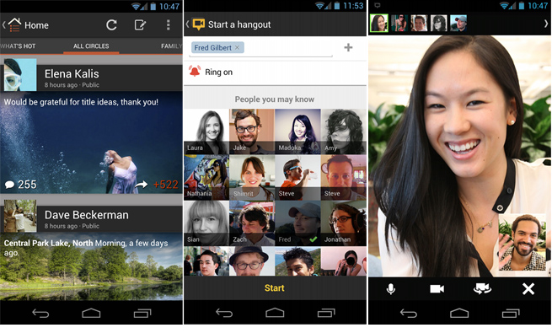The width and height of the screenshot is (552, 333).
Task: Remove Fred Gilbert chip with its X
Action: pos(238,47)
